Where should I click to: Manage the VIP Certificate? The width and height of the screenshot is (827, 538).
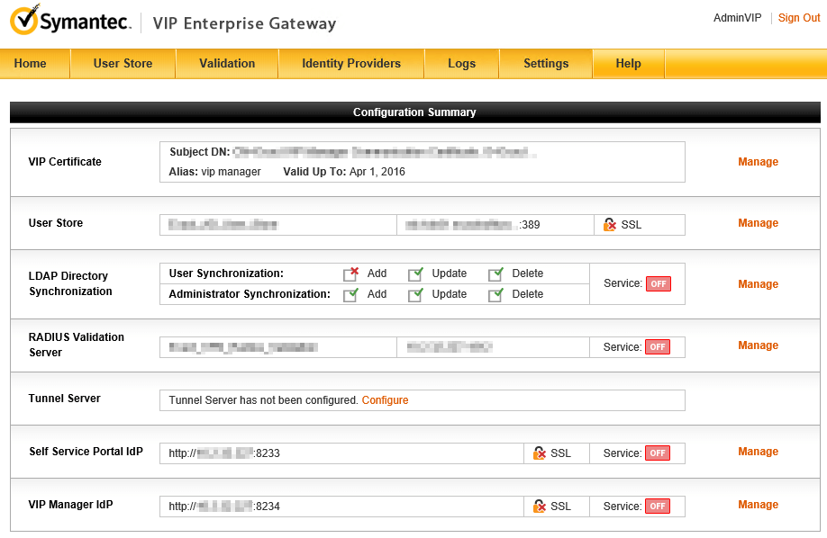758,162
